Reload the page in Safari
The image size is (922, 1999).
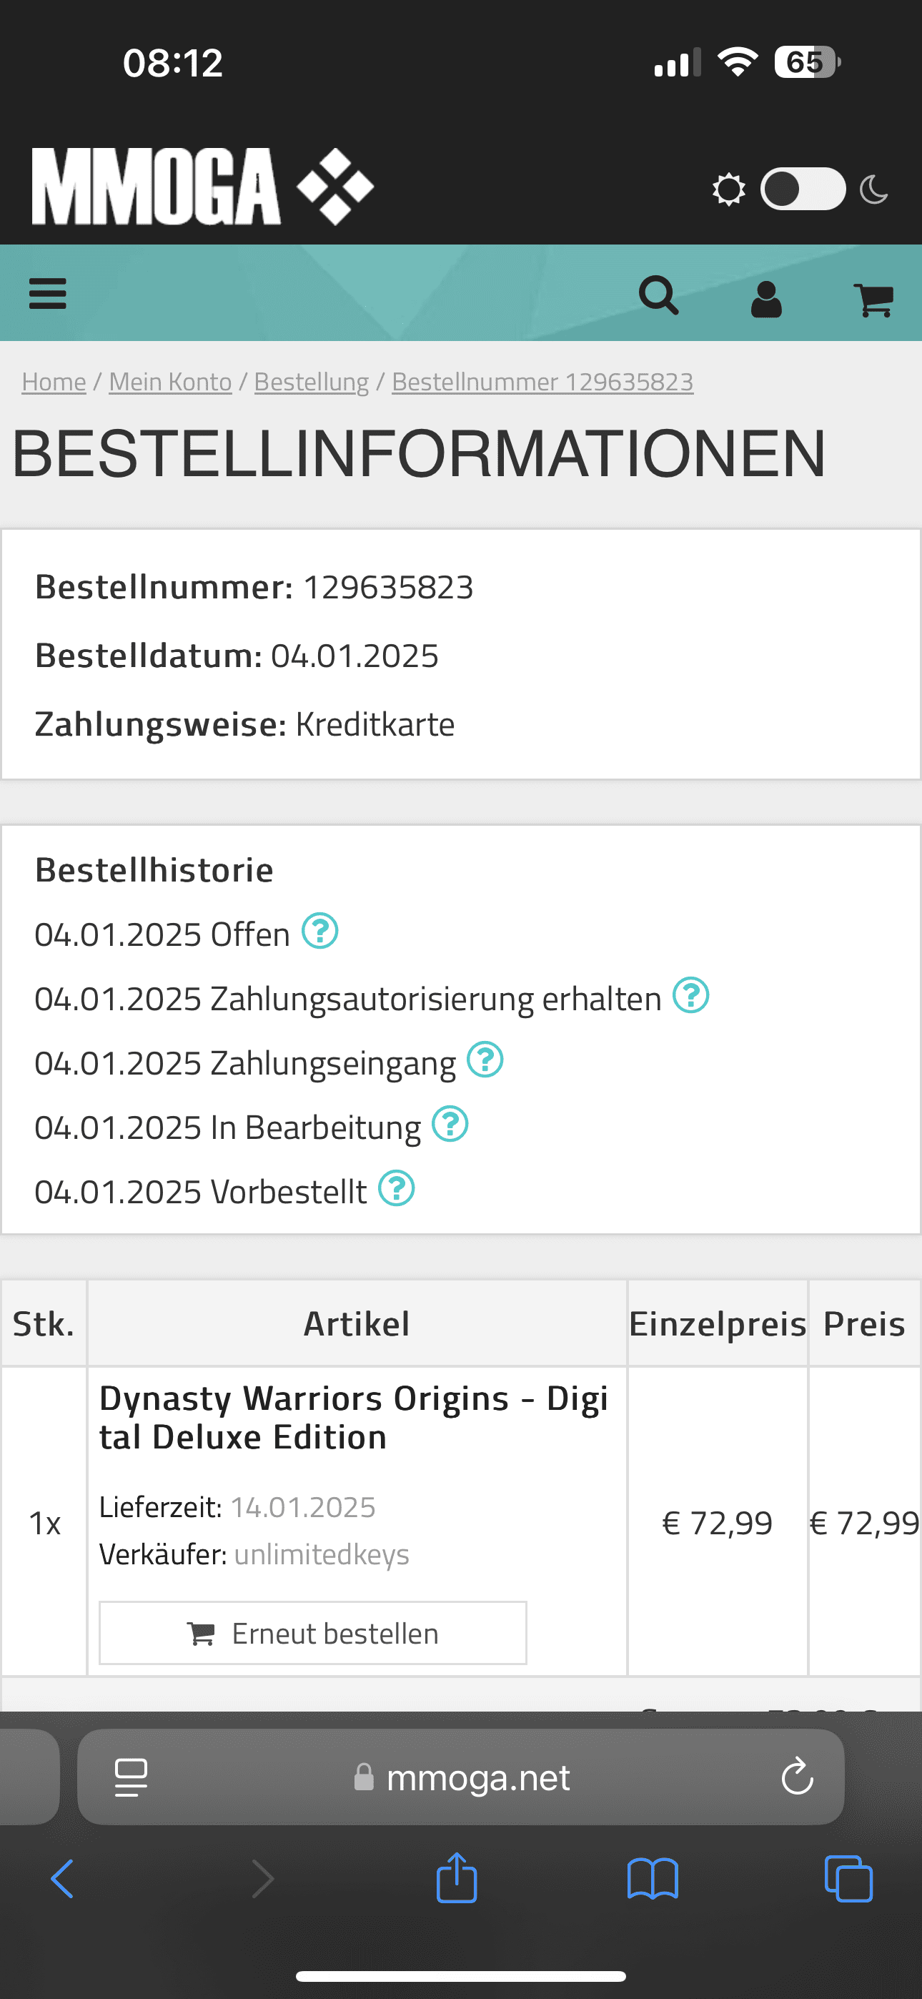[x=797, y=1777]
